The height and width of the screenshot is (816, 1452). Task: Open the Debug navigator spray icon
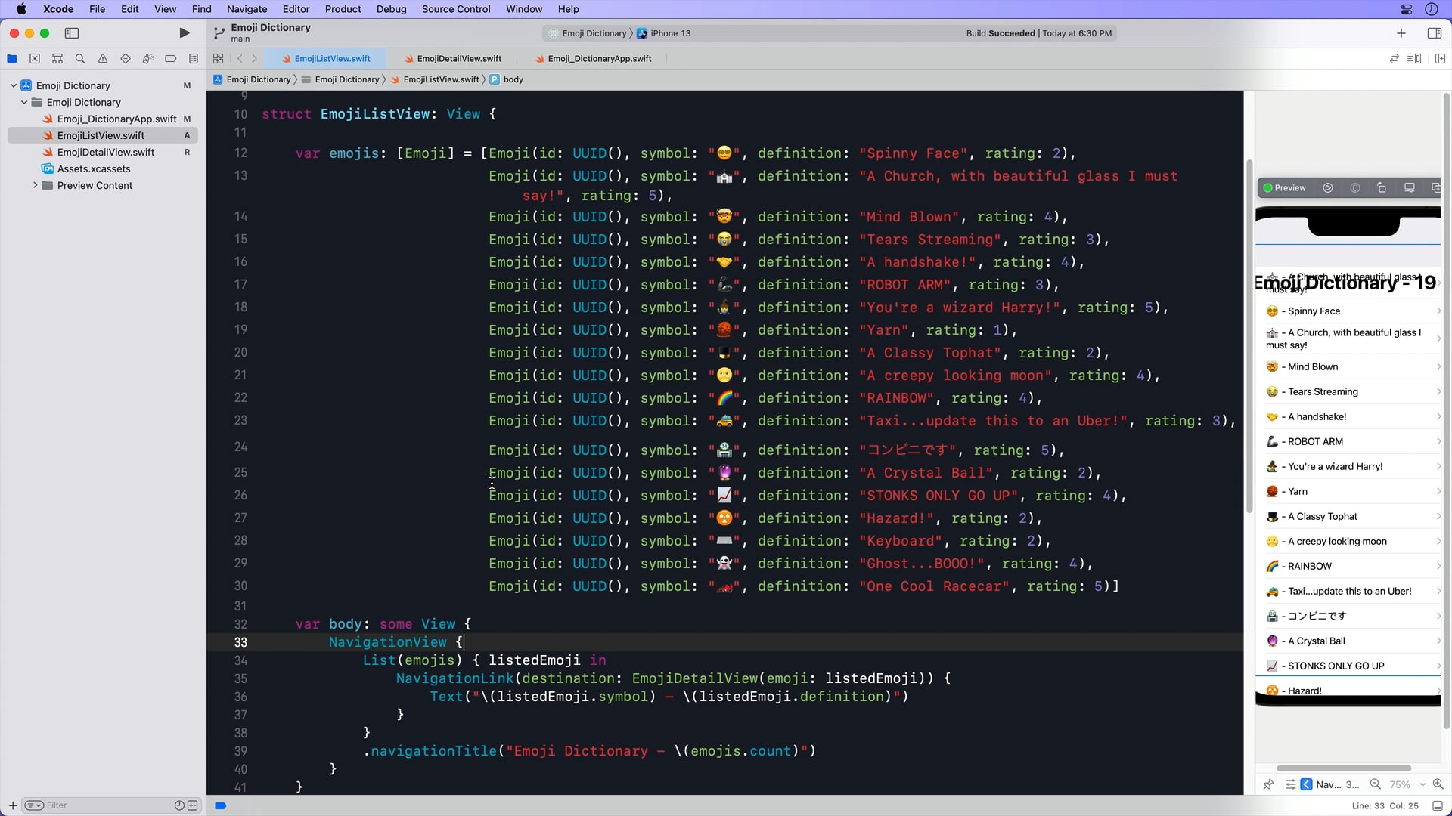click(x=148, y=59)
